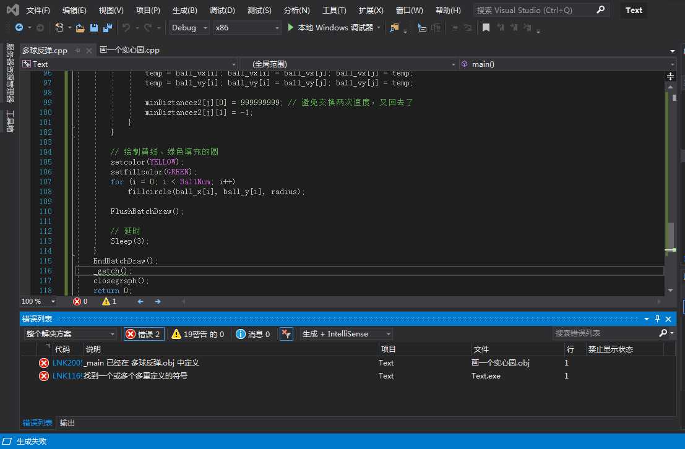Open the 生成(B) menu
The height and width of the screenshot is (449, 685).
coord(185,10)
